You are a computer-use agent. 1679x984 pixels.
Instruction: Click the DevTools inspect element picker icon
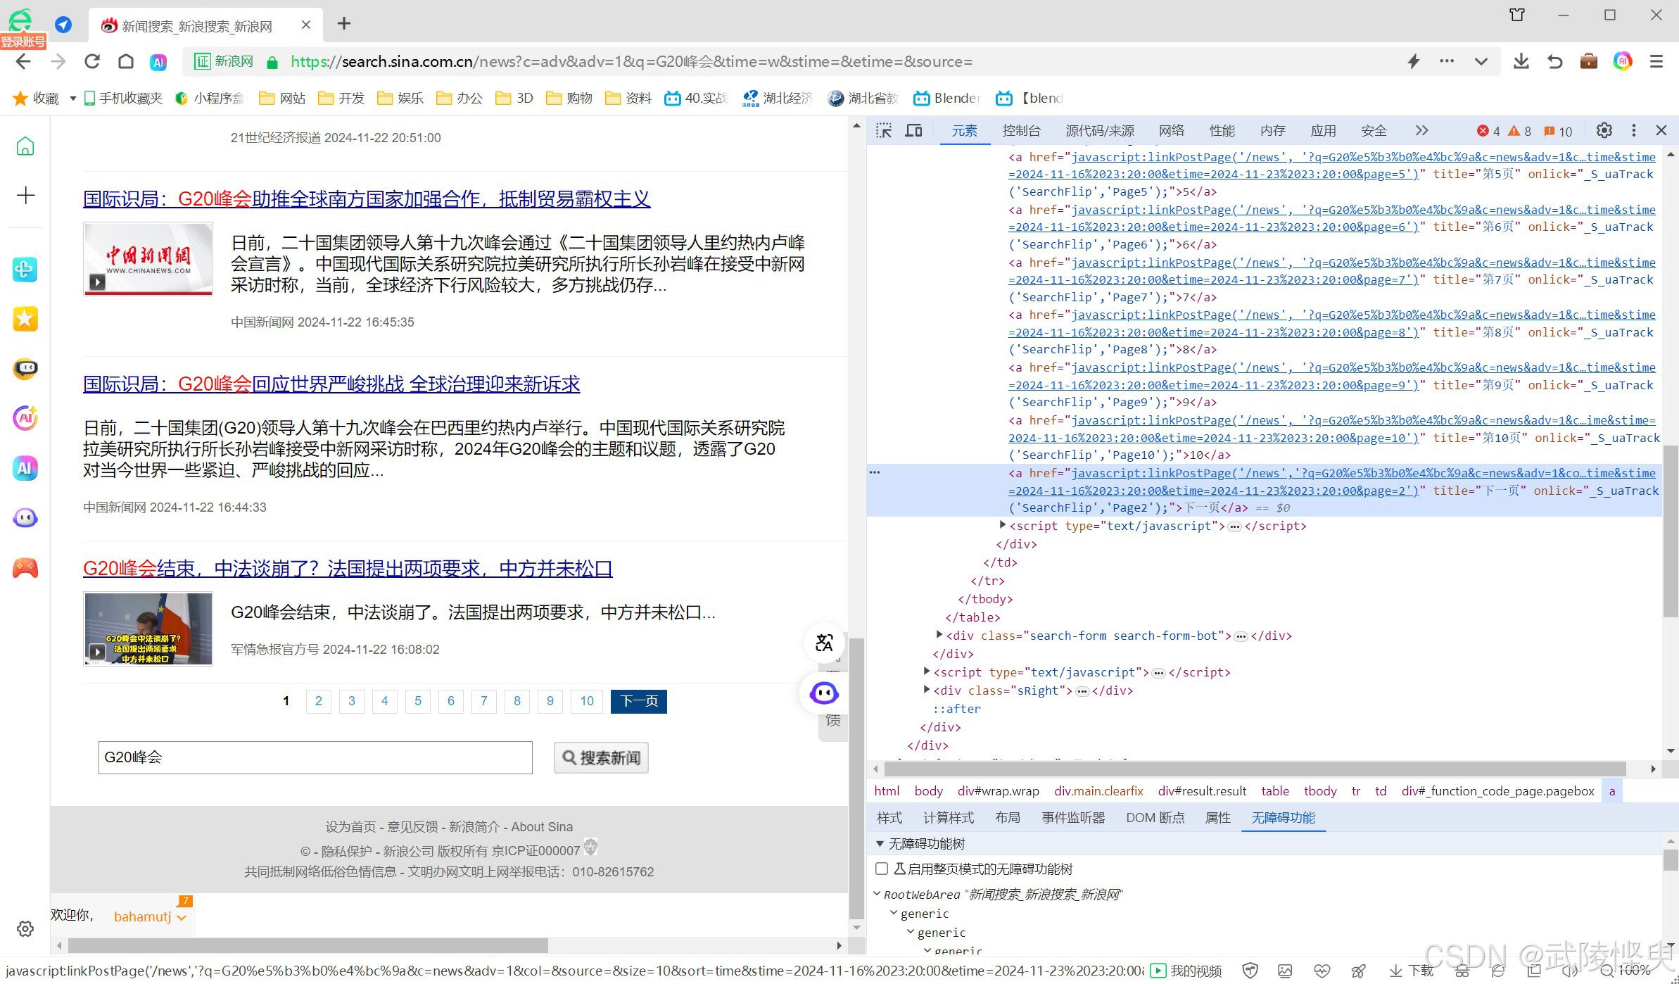pos(884,130)
